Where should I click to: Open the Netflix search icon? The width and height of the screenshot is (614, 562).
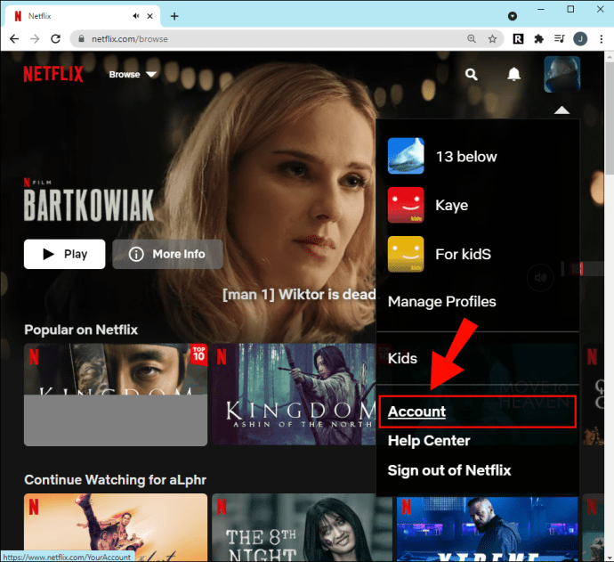471,74
